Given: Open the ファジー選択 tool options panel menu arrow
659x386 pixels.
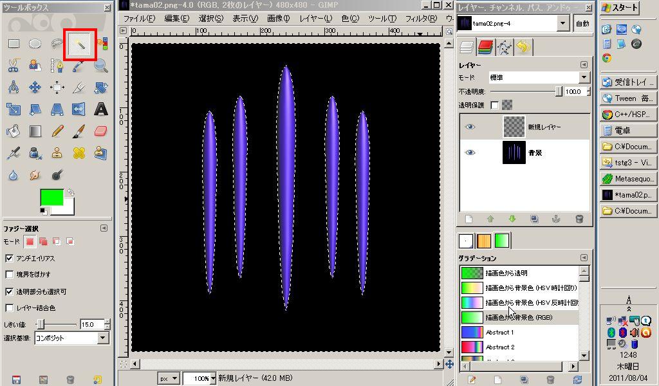Looking at the screenshot, I should tap(104, 228).
